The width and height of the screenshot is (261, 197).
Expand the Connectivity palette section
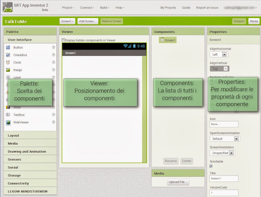pyautogui.click(x=30, y=183)
